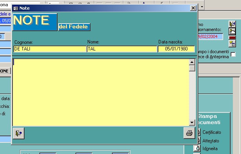This screenshot has height=154, width=241.
Task: Open the Attestato preview icon
Action: tap(199, 140)
